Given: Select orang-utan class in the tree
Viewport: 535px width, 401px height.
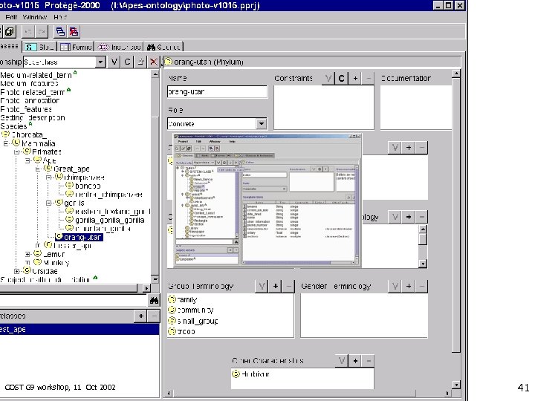Looking at the screenshot, I should point(79,237).
